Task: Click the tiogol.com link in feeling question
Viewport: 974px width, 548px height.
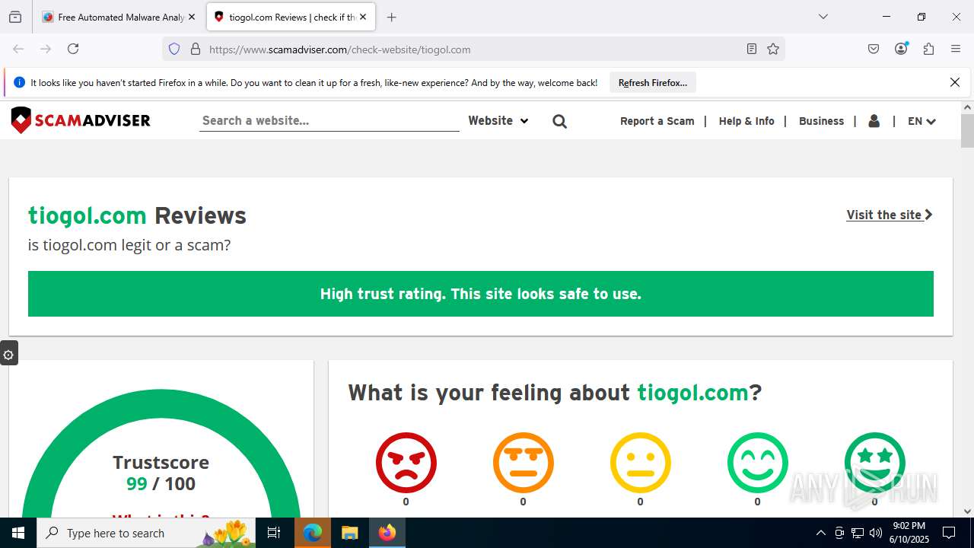Action: tap(692, 392)
